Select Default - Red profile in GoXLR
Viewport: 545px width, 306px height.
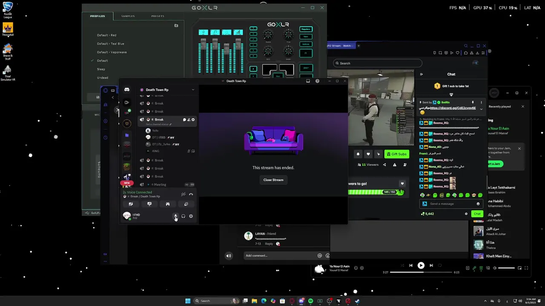click(107, 35)
